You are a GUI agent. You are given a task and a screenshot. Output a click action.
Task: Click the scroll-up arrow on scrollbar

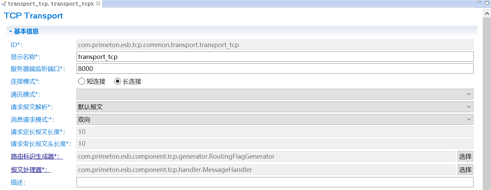pos(487,13)
